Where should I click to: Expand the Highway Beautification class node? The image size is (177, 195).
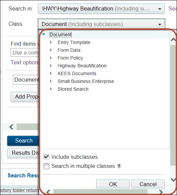(x=51, y=66)
